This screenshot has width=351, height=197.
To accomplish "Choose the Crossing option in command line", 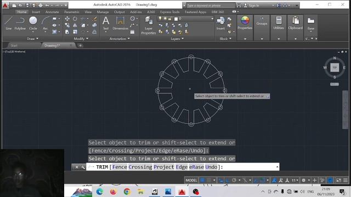I will 140,167.
